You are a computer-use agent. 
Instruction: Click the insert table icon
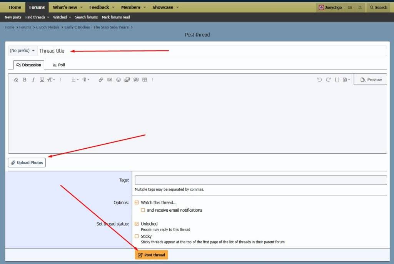(145, 80)
